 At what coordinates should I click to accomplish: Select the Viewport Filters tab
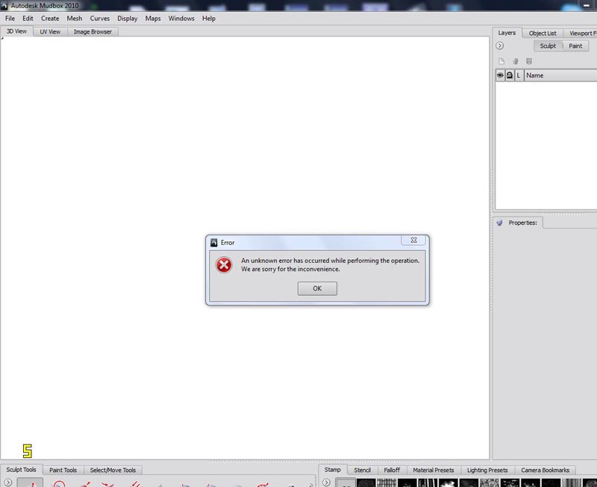point(582,33)
